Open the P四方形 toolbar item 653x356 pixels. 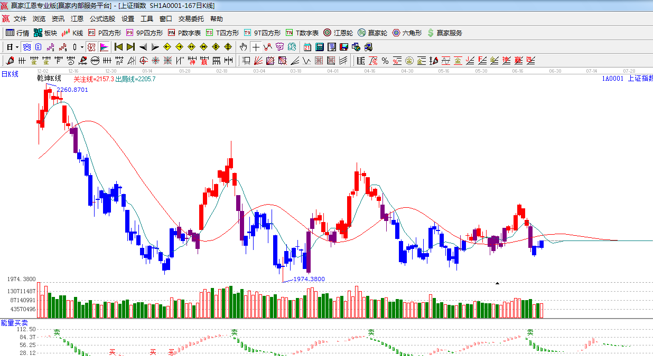106,33
